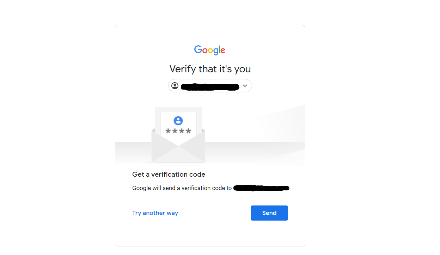Click the "Get a verification code" heading
The width and height of the screenshot is (440, 255).
(x=169, y=174)
